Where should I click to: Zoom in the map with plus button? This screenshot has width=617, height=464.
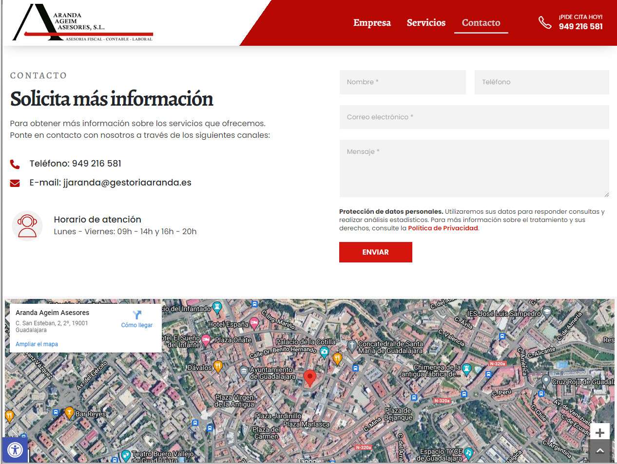tap(600, 432)
